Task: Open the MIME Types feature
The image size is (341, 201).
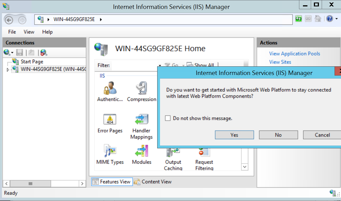Action: (x=110, y=154)
